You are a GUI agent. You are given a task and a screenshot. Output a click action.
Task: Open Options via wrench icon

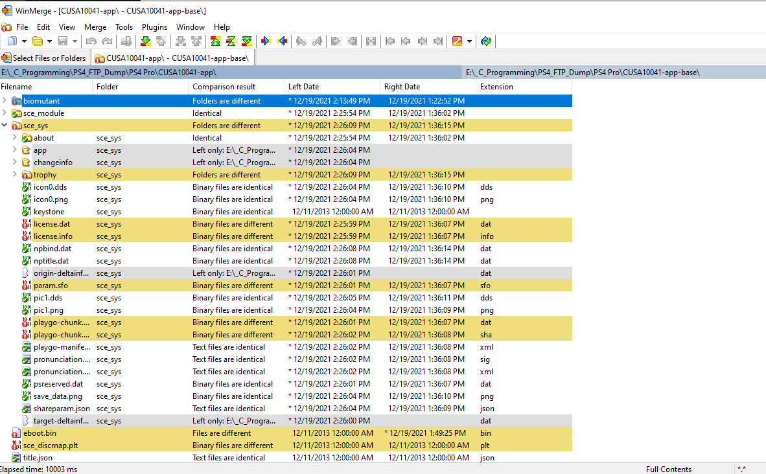[457, 41]
